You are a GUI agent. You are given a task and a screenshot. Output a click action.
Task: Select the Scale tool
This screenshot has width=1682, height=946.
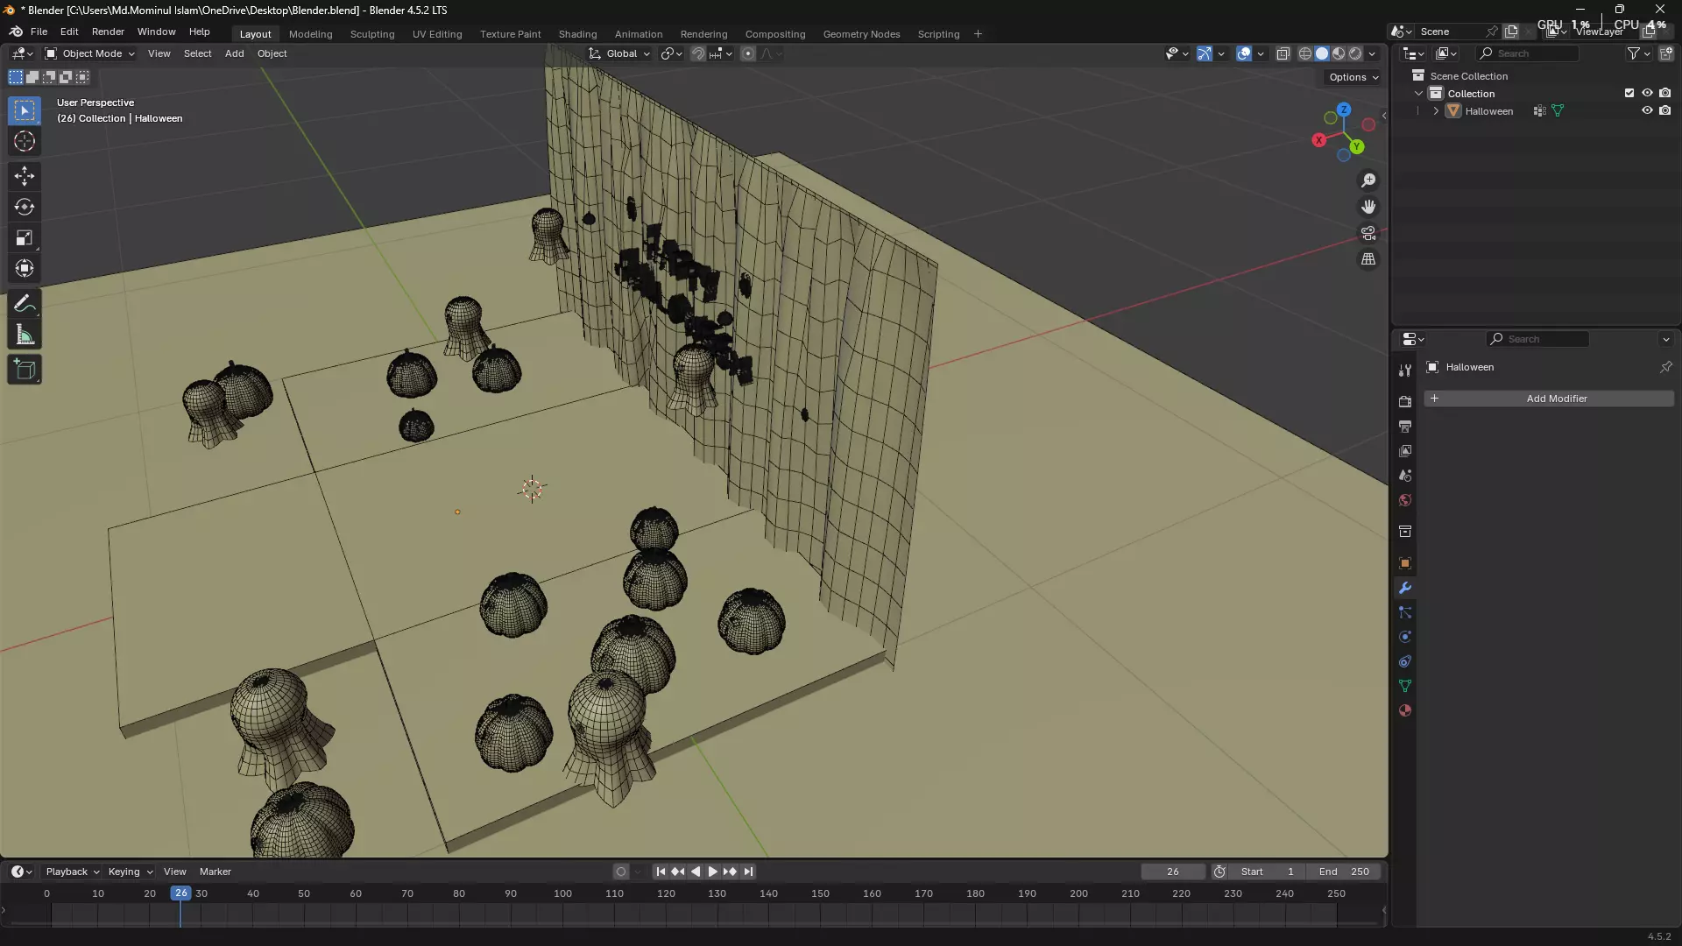[25, 238]
